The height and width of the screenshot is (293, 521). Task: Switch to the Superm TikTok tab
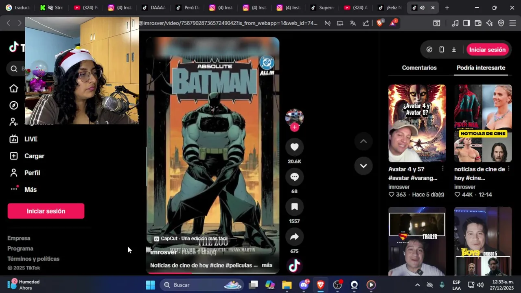point(322,8)
